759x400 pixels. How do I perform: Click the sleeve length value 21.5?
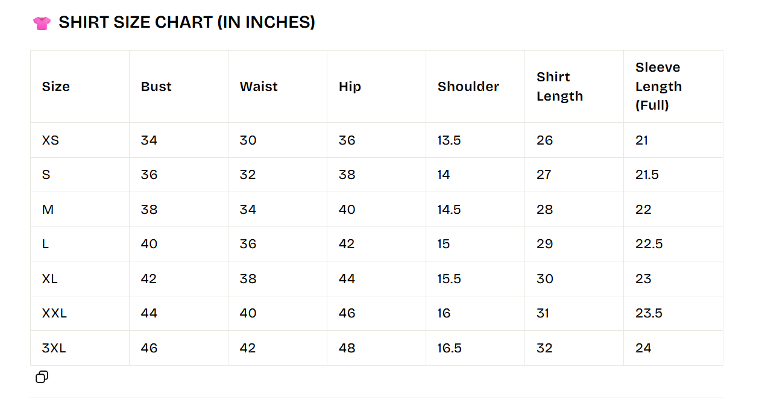647,175
